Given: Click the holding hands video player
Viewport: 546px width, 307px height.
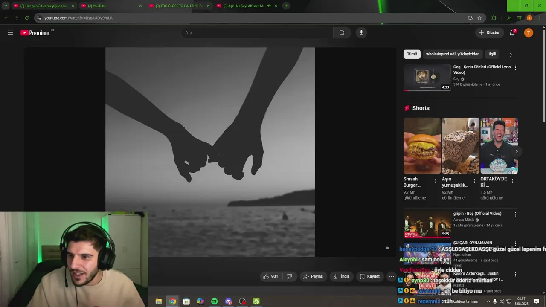Looking at the screenshot, I should 210,152.
